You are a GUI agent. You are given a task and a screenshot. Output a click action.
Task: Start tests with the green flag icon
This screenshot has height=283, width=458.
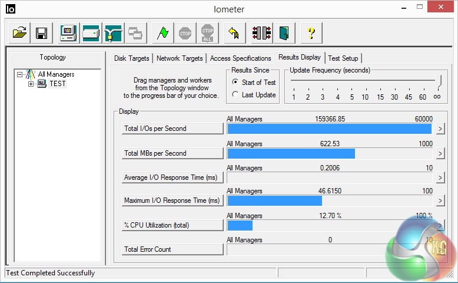coord(163,33)
